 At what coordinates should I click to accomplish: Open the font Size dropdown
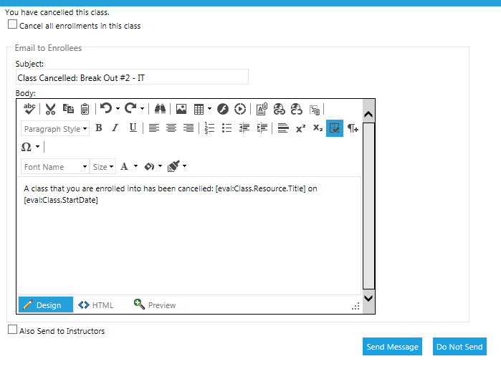(x=103, y=167)
